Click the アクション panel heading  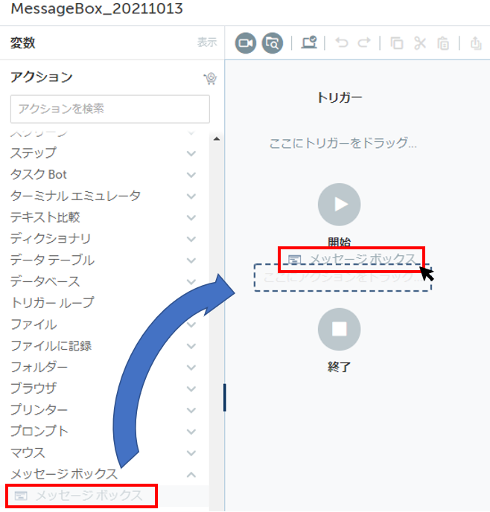(x=42, y=77)
